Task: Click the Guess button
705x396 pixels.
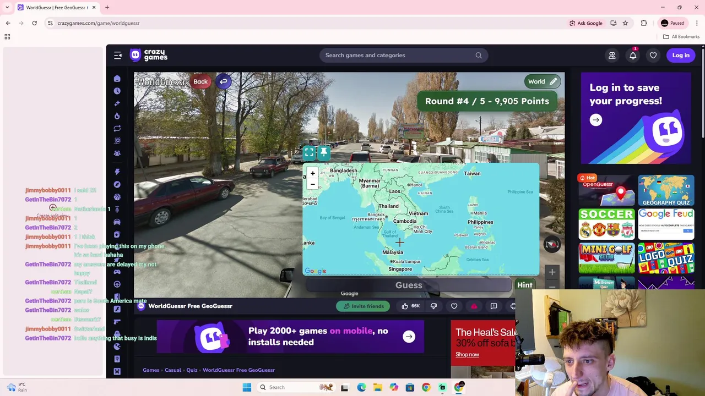Action: click(x=409, y=285)
